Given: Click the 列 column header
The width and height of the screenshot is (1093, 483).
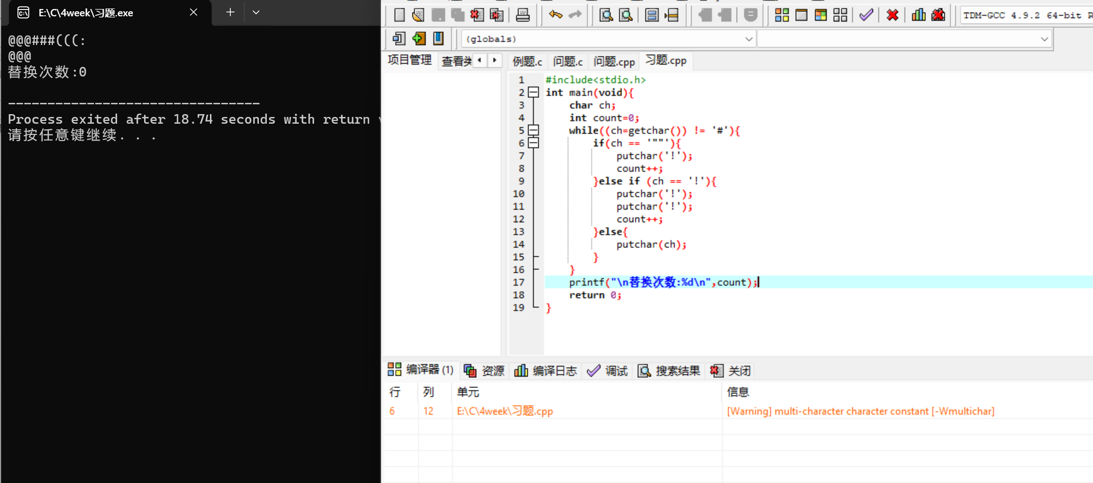Looking at the screenshot, I should click(x=435, y=392).
